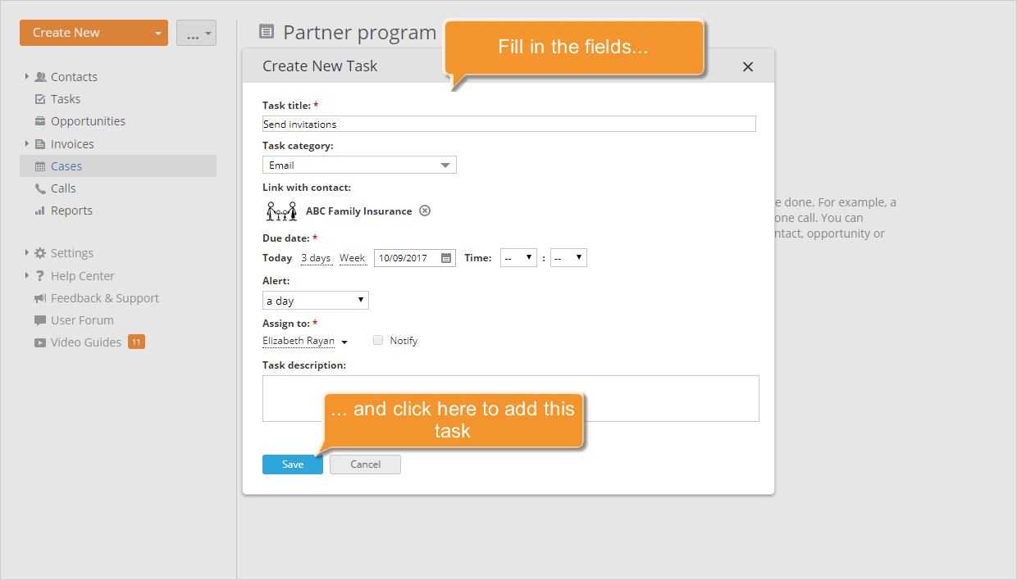Click the Calls phone icon

coord(40,188)
